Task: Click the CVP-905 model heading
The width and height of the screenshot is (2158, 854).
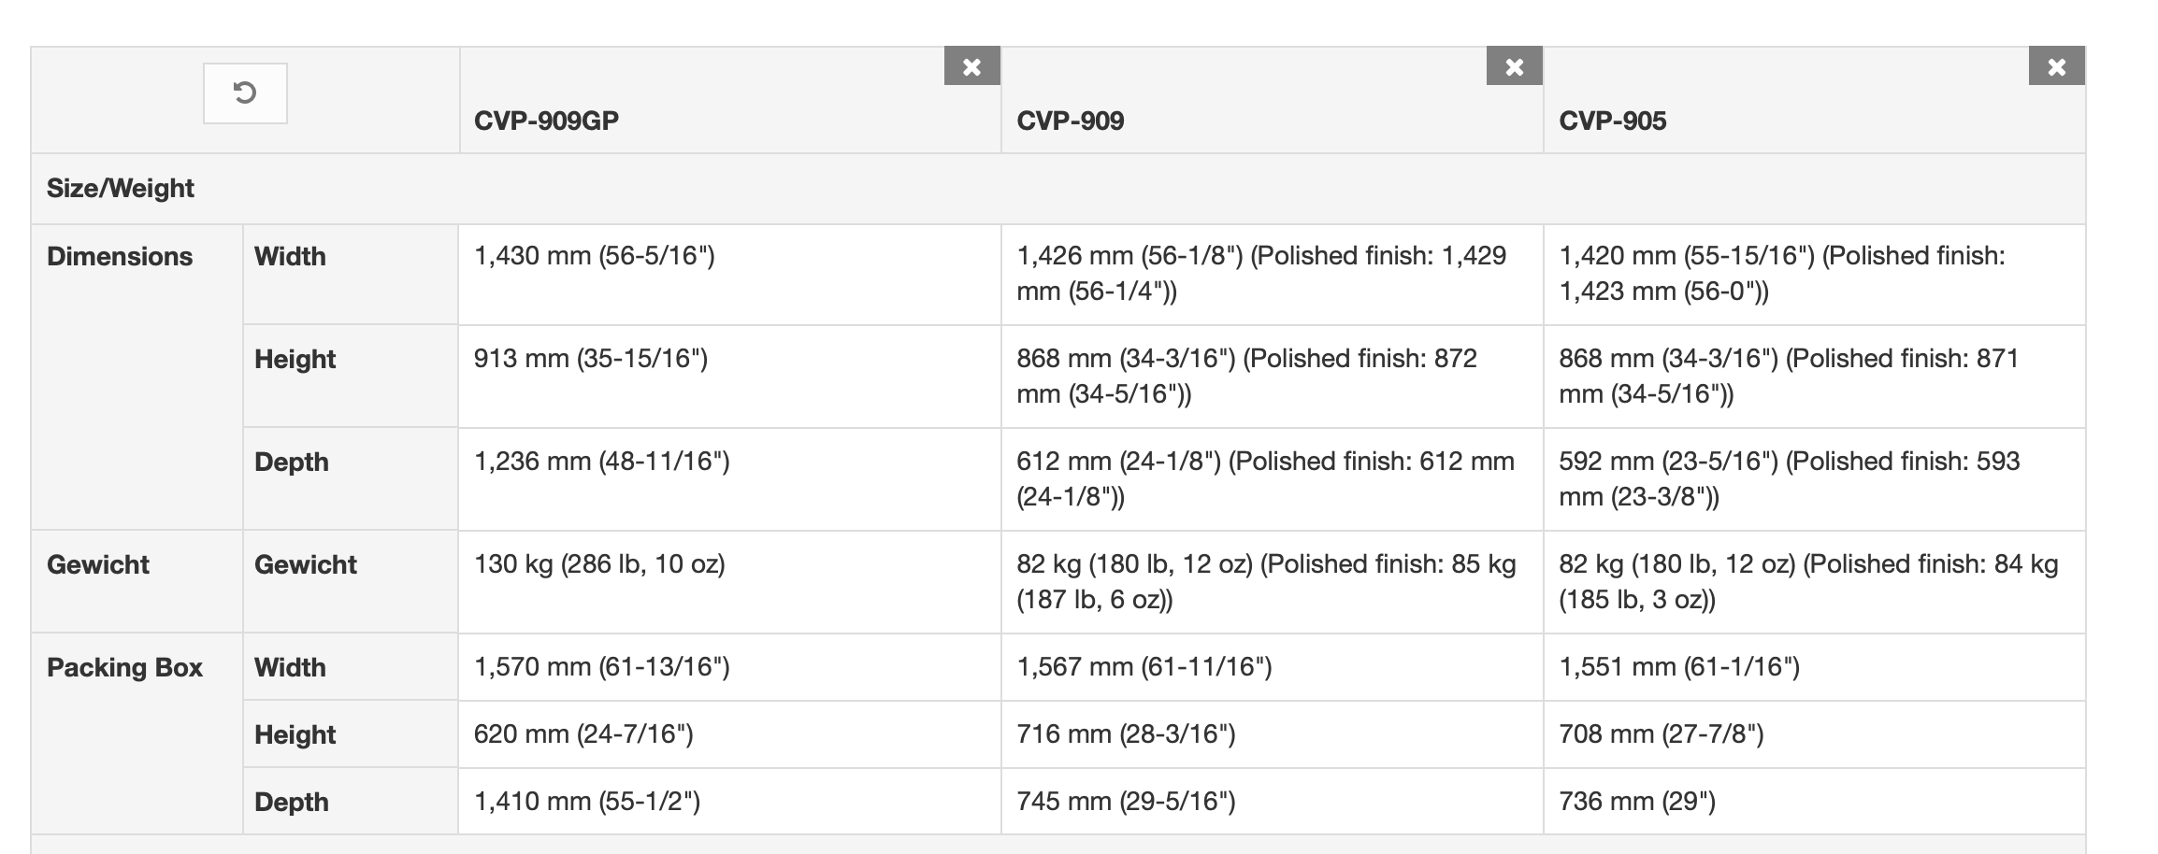Action: pos(1612,121)
